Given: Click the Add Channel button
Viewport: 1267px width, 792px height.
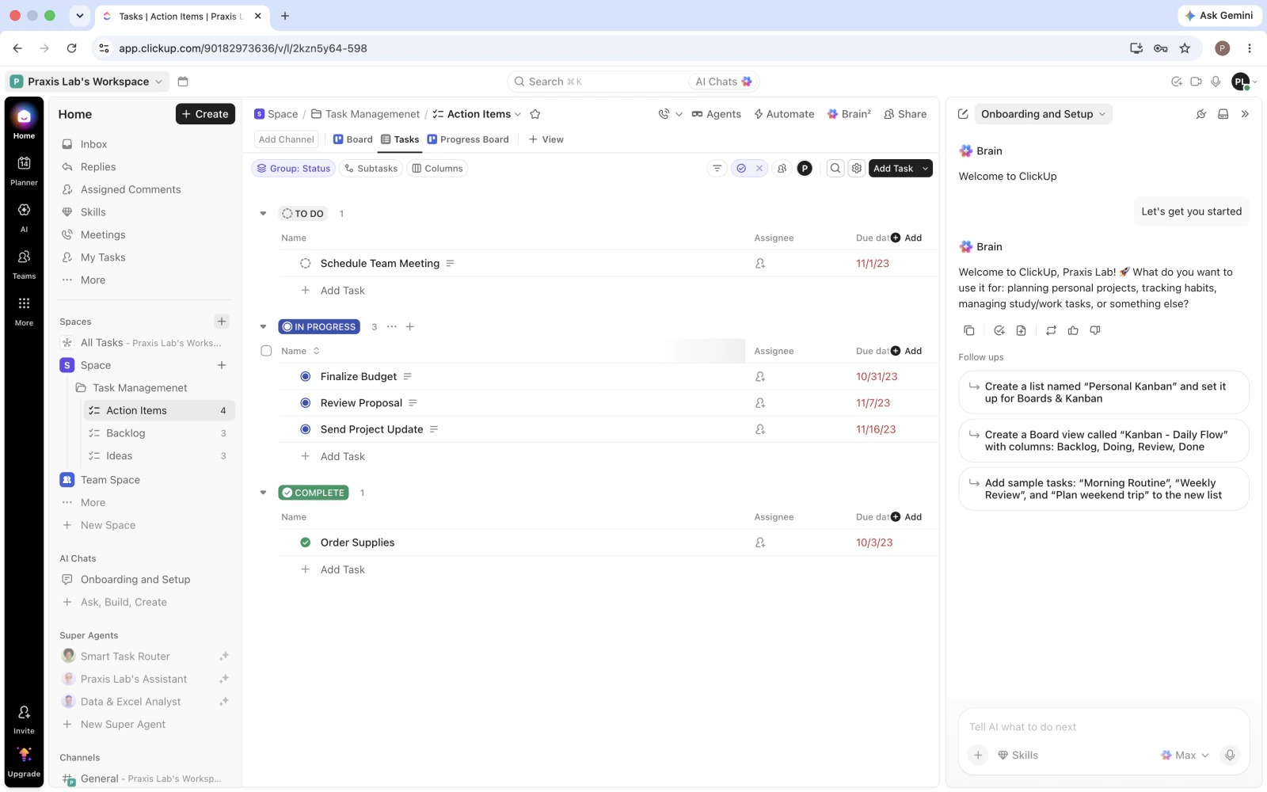Looking at the screenshot, I should pyautogui.click(x=287, y=139).
